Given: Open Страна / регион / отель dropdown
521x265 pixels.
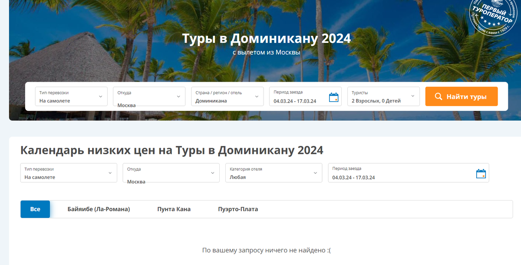Looking at the screenshot, I should click(x=228, y=96).
